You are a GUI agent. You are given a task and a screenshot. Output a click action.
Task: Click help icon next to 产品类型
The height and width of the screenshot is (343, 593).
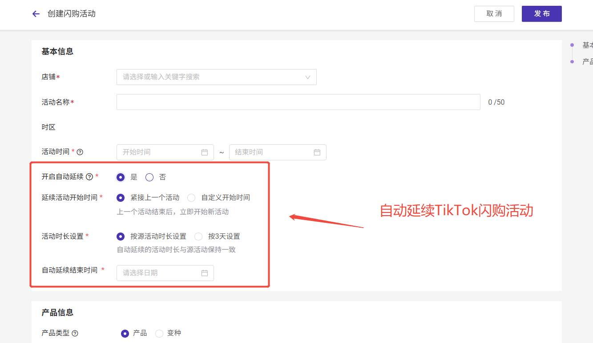(75, 333)
